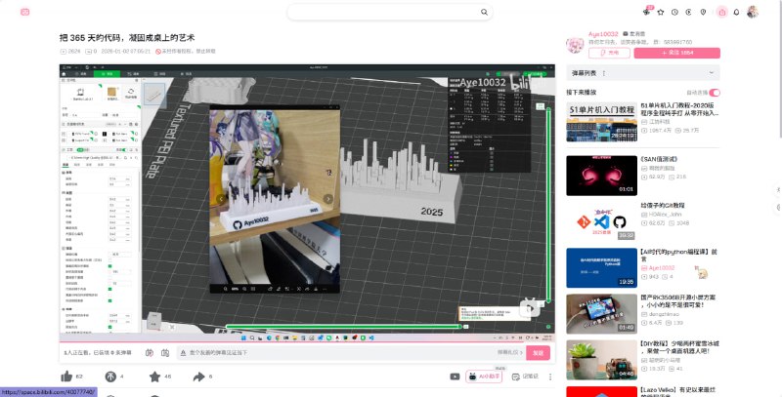Add video to favorites with star icon
This screenshot has height=397, width=782.
click(x=154, y=376)
